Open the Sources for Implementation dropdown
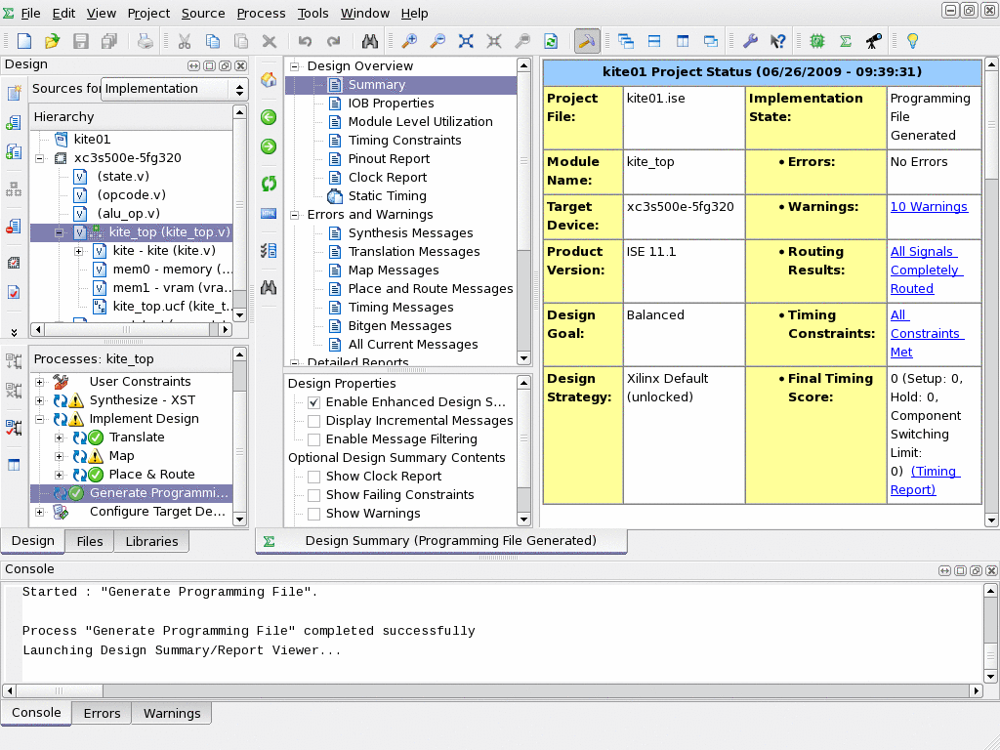This screenshot has width=1000, height=750. (175, 89)
